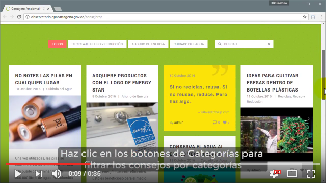Reload the browser page
This screenshot has height=183, width=326.
click(x=19, y=17)
